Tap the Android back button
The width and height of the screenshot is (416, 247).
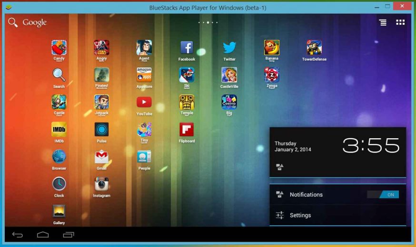18,235
